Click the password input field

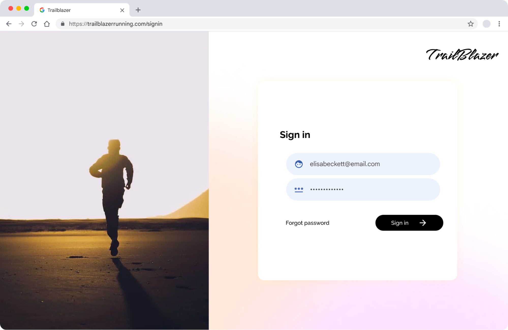click(x=363, y=189)
